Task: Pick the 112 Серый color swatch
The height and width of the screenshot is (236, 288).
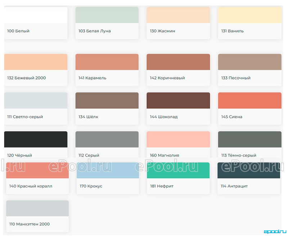Action: pyautogui.click(x=107, y=139)
